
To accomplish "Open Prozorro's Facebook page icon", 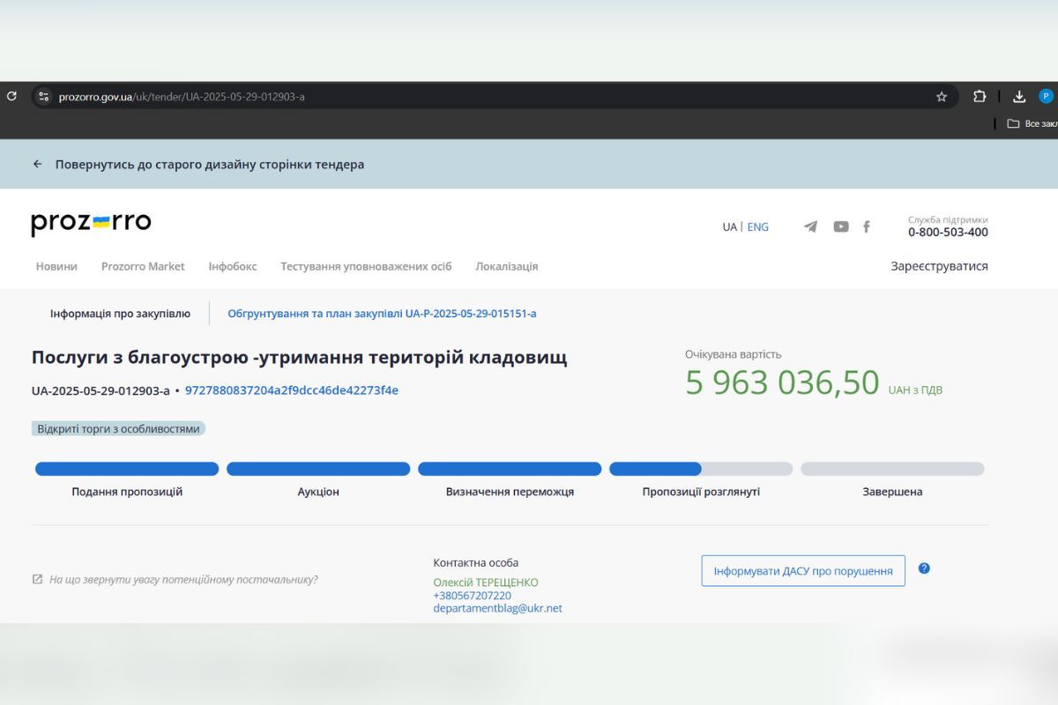I will tap(867, 226).
